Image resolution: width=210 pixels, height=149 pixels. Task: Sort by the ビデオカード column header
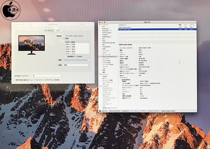tap(123, 25)
